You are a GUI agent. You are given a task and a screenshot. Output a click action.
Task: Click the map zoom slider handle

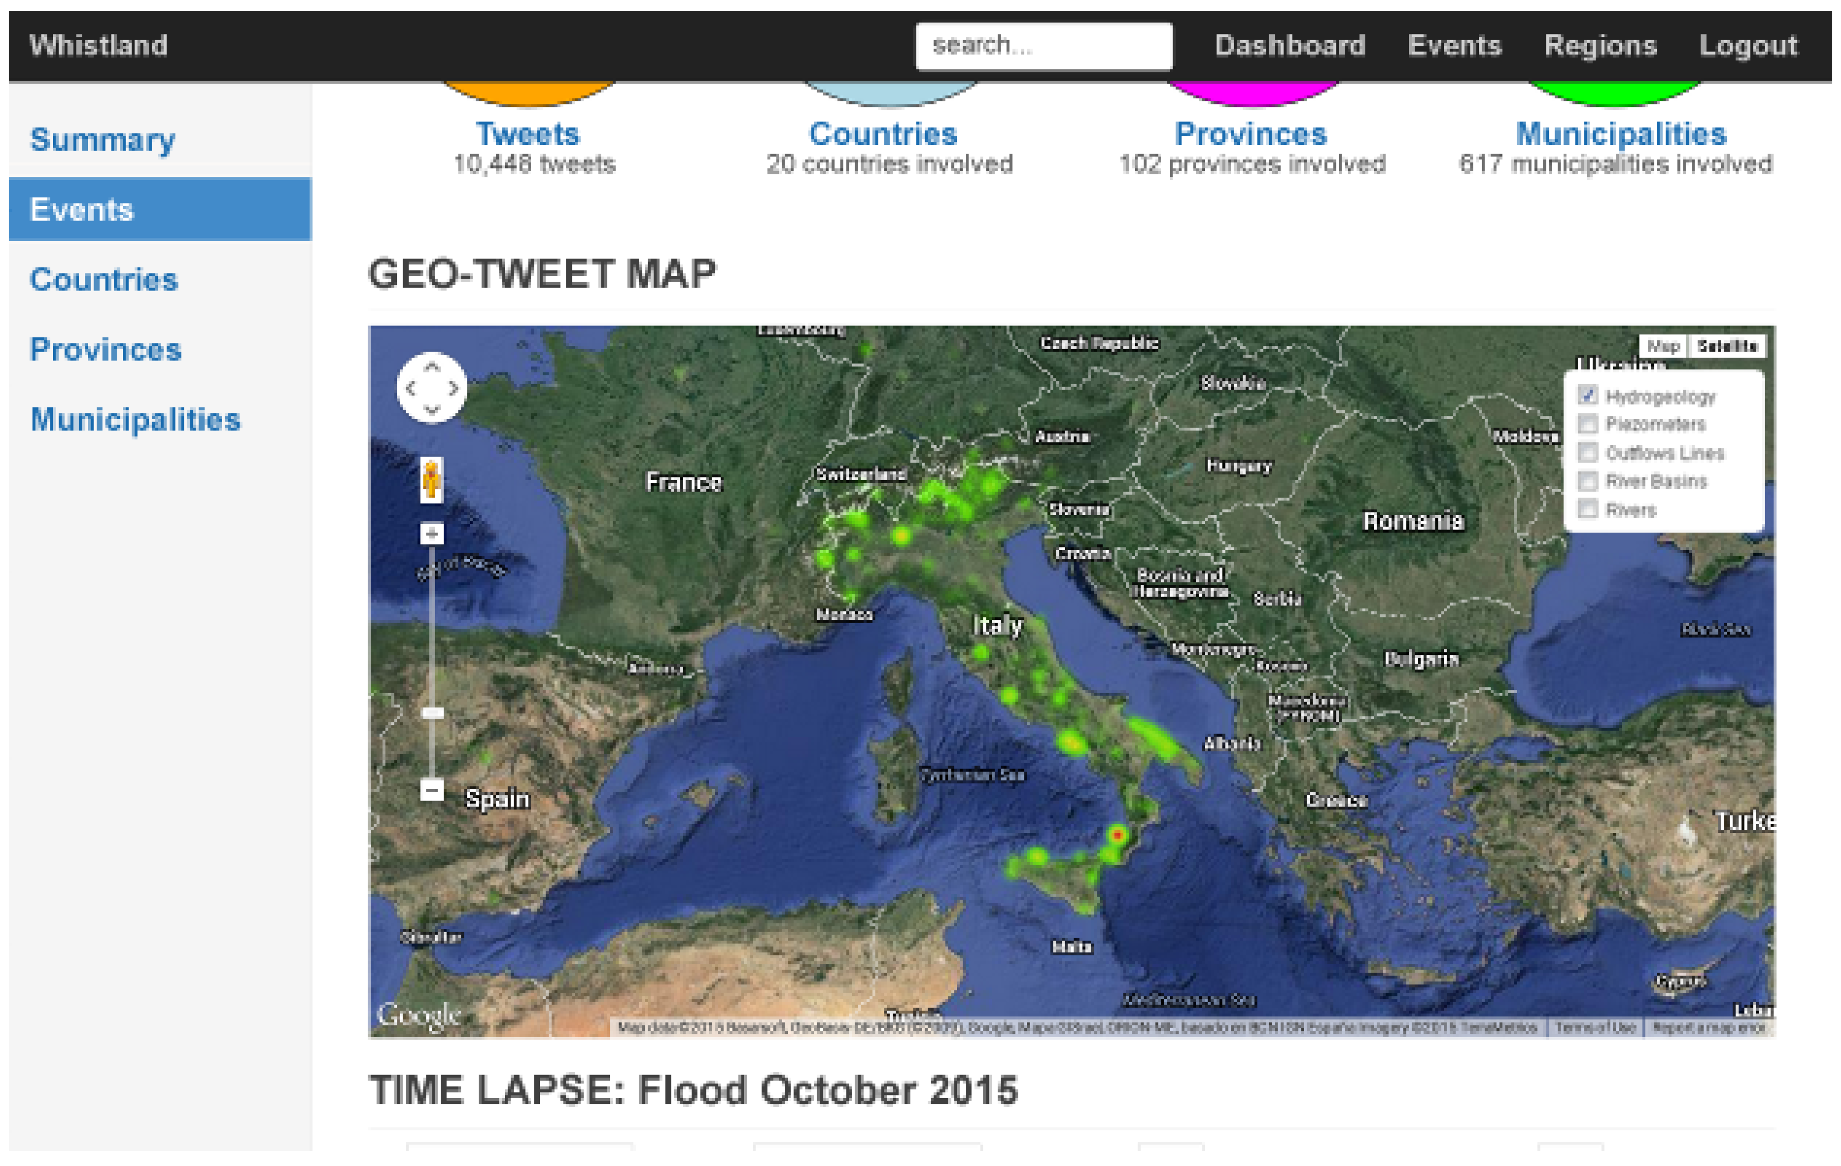pos(432,713)
